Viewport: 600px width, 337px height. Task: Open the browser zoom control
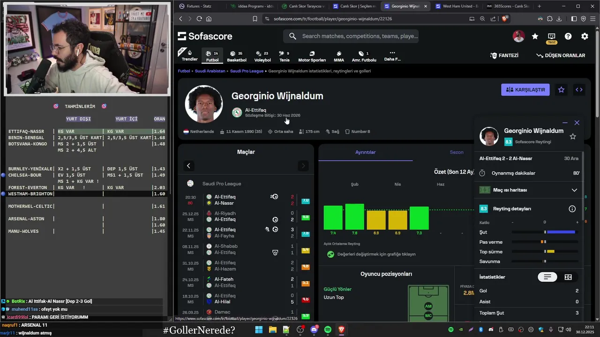(x=482, y=19)
